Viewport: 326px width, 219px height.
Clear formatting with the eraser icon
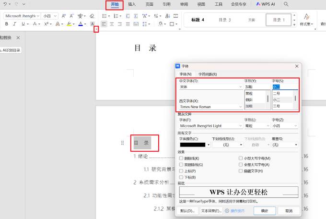(x=92, y=16)
